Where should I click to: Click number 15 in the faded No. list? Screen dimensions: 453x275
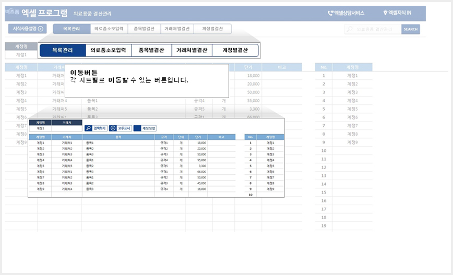[x=324, y=193]
